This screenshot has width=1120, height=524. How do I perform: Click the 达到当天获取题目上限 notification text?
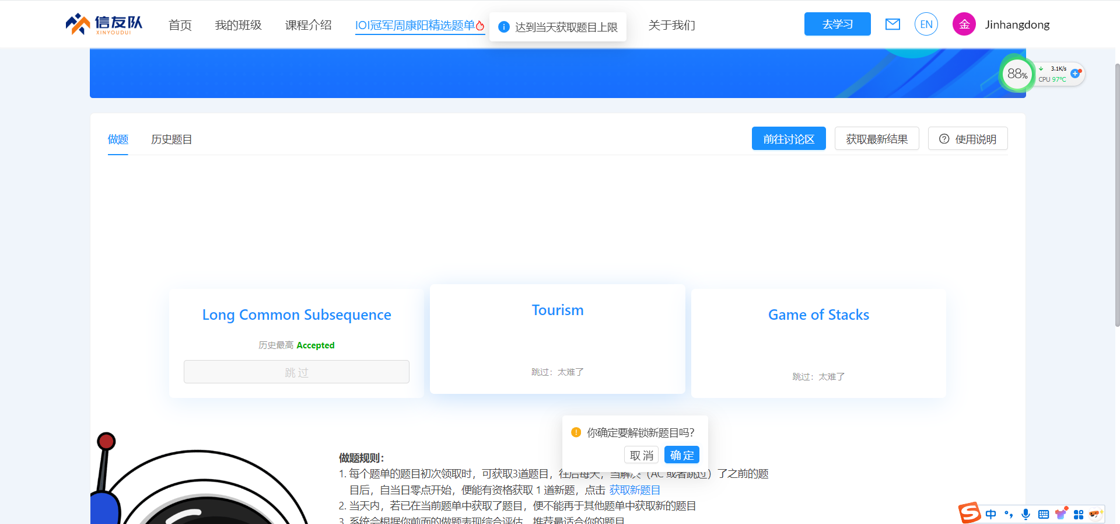(x=566, y=27)
